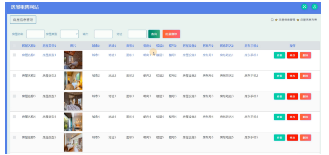Open the room photo for 房屋名称3
Viewport: 329px width, 155px height.
(73, 101)
